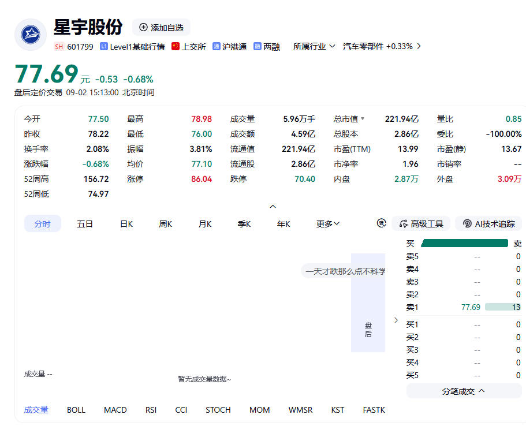Select the MACD indicator tab

pos(115,410)
